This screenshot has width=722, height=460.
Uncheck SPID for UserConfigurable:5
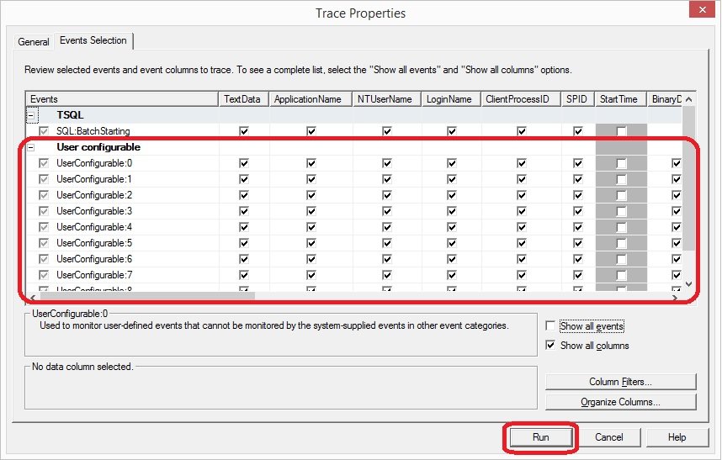[578, 243]
